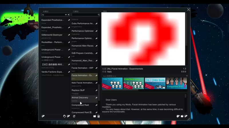229x128 pixels.
Task: Click the wrench icon beside EdB Prepare Carefully...
Action: 96,53
